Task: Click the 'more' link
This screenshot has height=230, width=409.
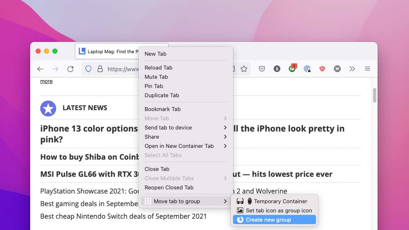Action: [47, 81]
